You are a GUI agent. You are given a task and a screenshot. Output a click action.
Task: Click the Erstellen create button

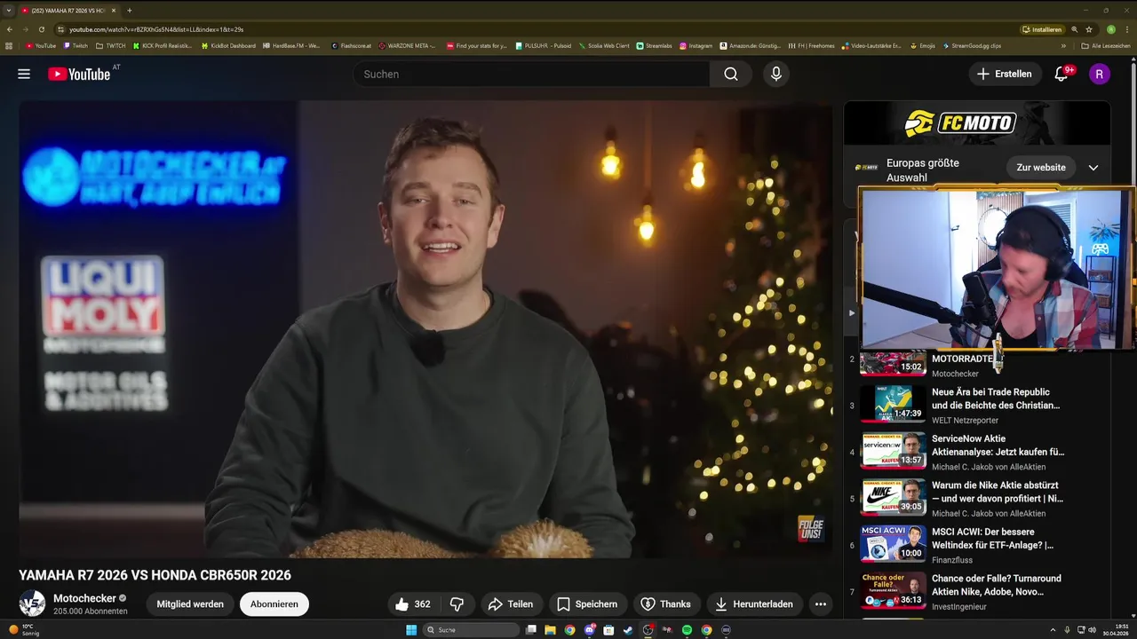click(1005, 74)
